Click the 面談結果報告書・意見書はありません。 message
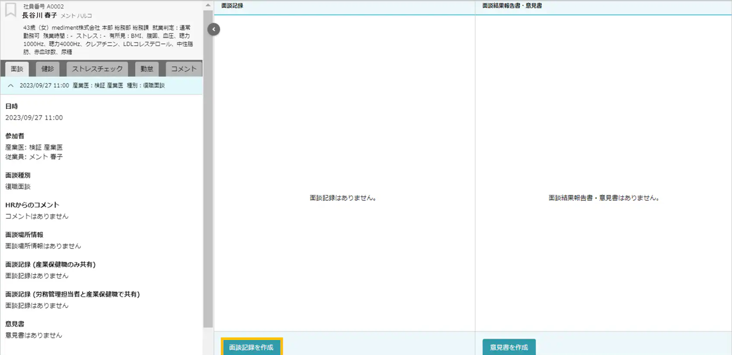The height and width of the screenshot is (355, 732). 604,198
